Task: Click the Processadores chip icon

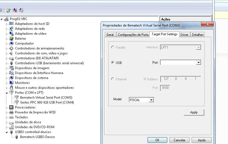Action: tap(11, 107)
